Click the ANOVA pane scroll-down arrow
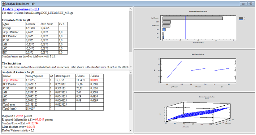 pos(130,130)
